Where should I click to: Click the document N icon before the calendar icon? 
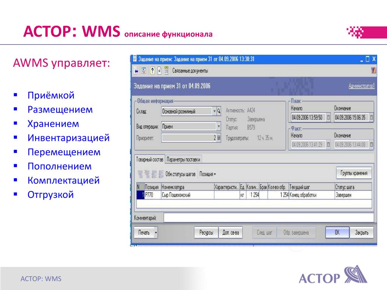point(159,71)
